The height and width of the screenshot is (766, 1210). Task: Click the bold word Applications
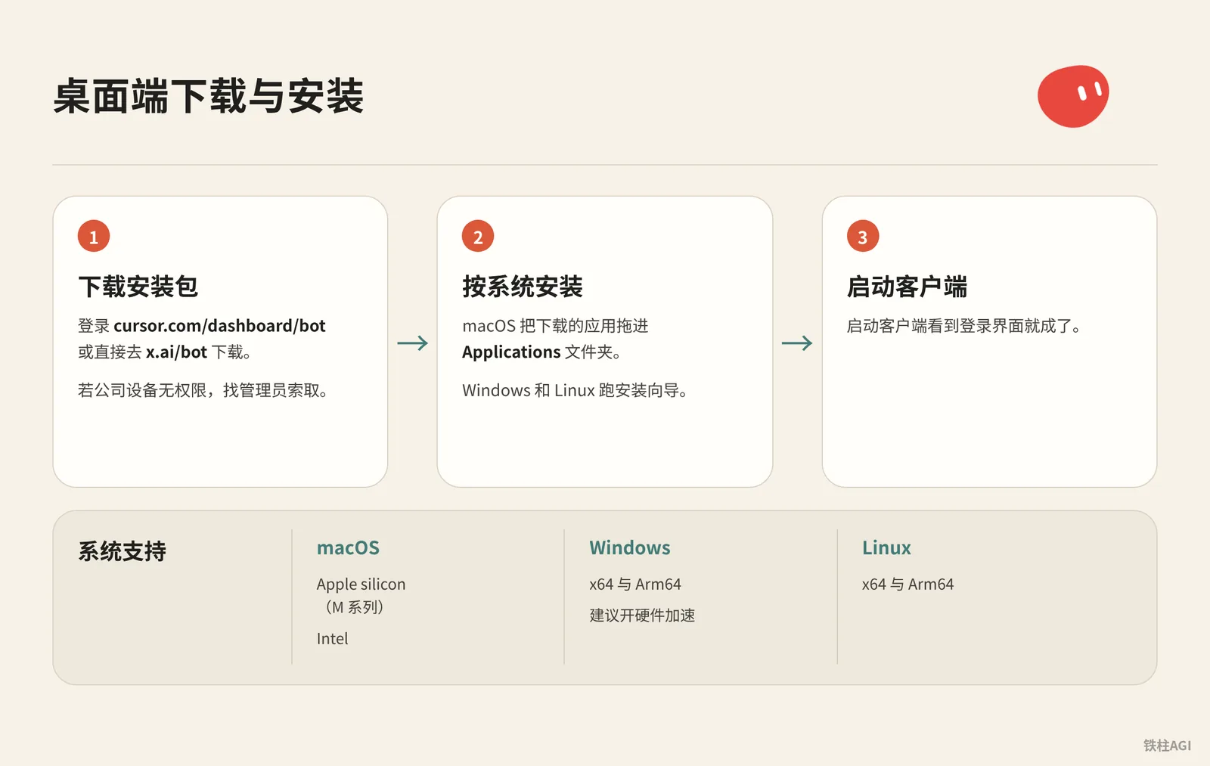511,352
